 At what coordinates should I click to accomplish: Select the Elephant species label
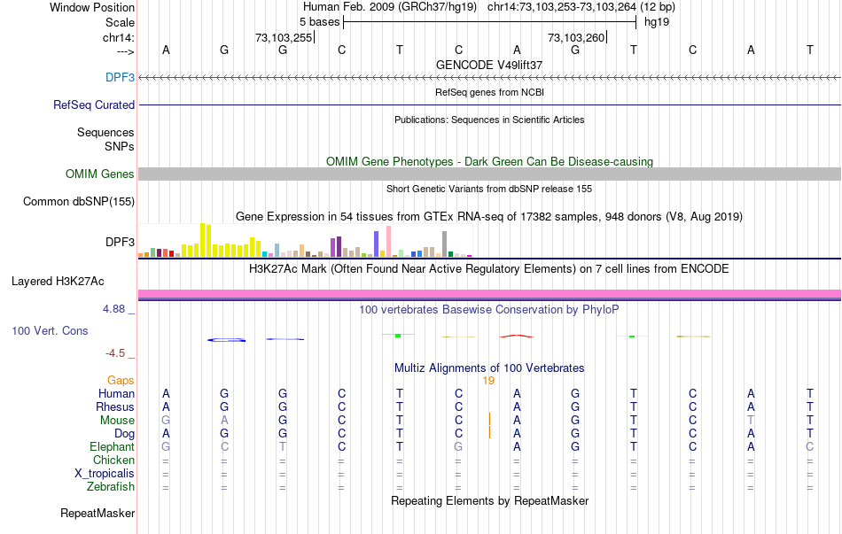pyautogui.click(x=112, y=446)
